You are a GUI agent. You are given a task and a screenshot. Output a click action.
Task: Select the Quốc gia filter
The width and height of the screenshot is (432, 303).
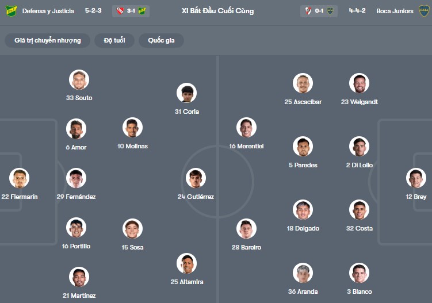161,40
